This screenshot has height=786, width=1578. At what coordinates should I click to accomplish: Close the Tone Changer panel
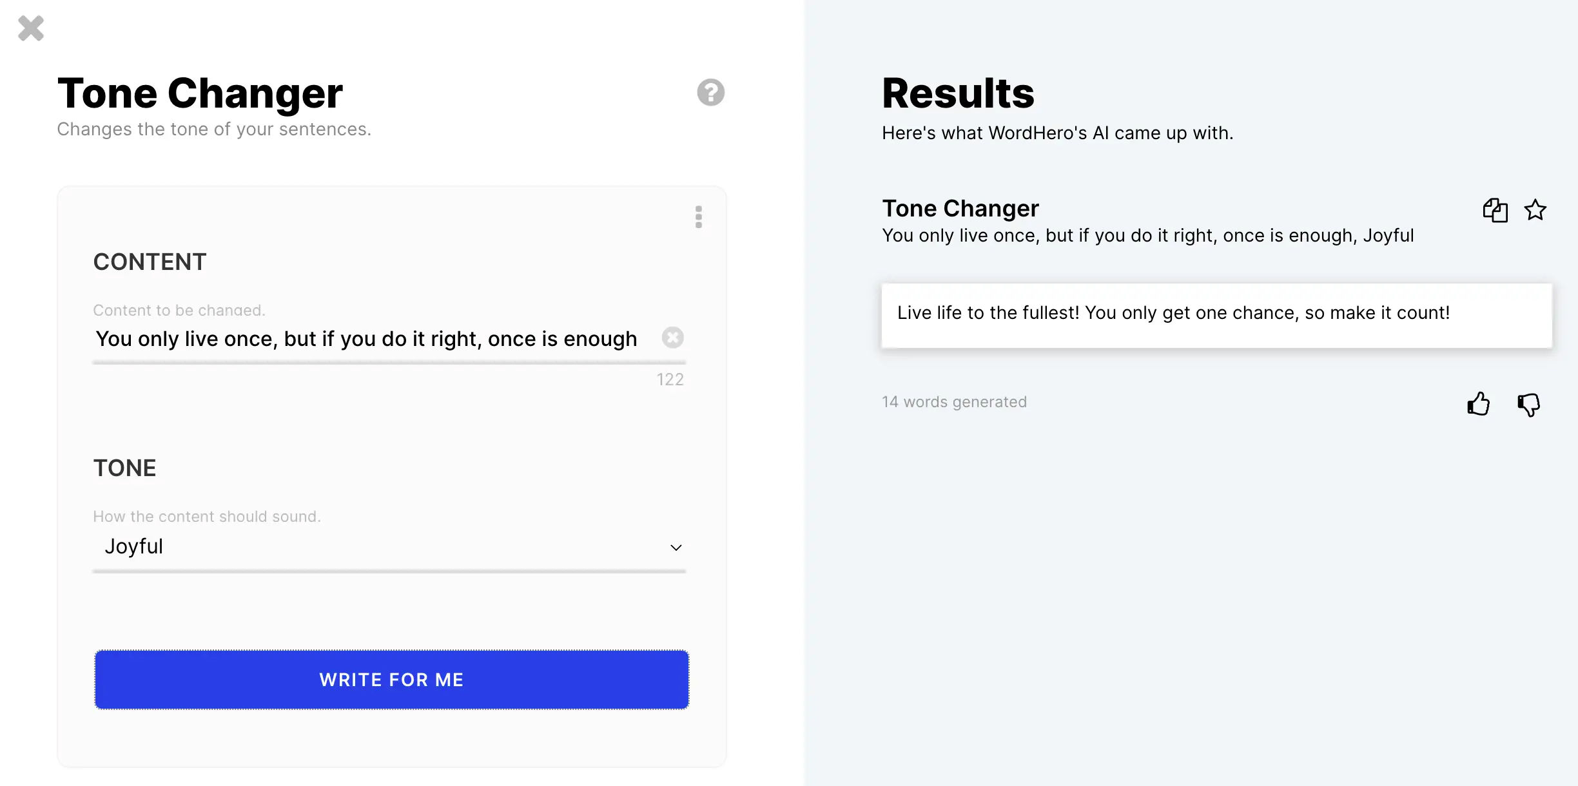[31, 28]
